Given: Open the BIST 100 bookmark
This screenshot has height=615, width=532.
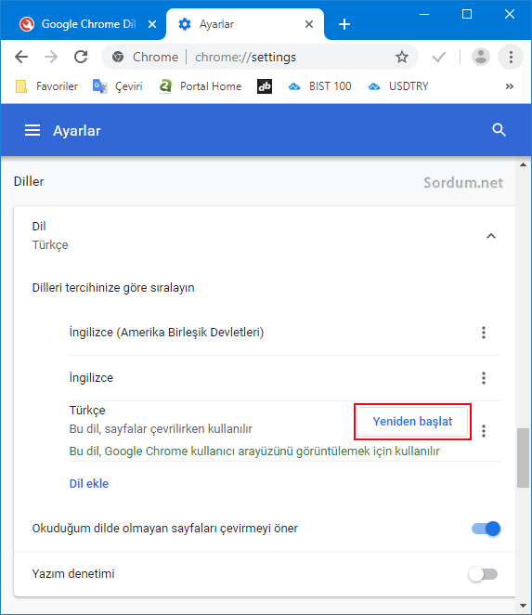Looking at the screenshot, I should 319,86.
